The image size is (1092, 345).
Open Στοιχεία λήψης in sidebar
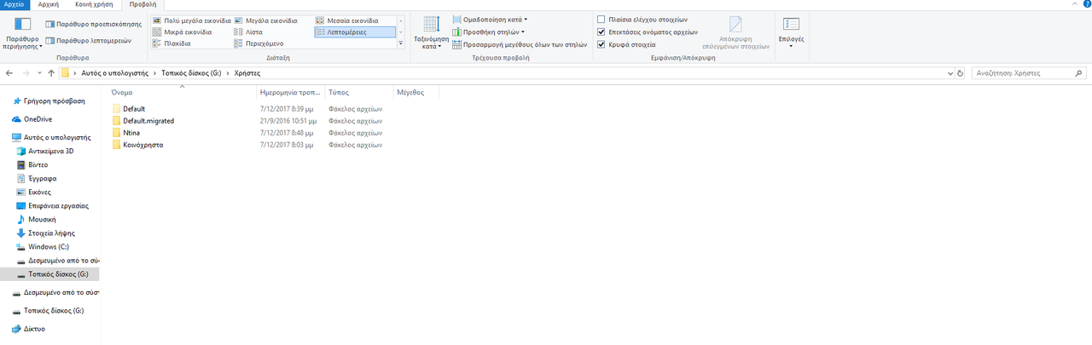[x=49, y=233]
